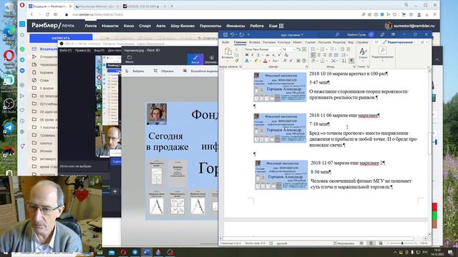
Task: Switch to the Макет ribbon tab
Action: [x=298, y=42]
